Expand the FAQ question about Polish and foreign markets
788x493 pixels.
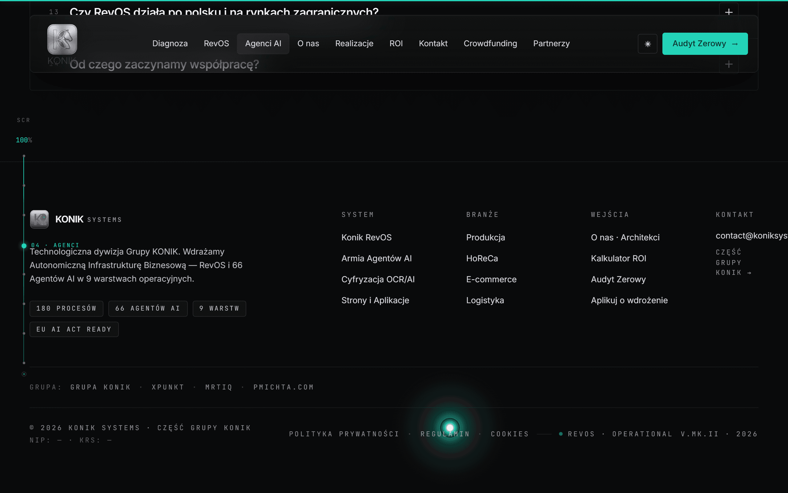coord(729,12)
